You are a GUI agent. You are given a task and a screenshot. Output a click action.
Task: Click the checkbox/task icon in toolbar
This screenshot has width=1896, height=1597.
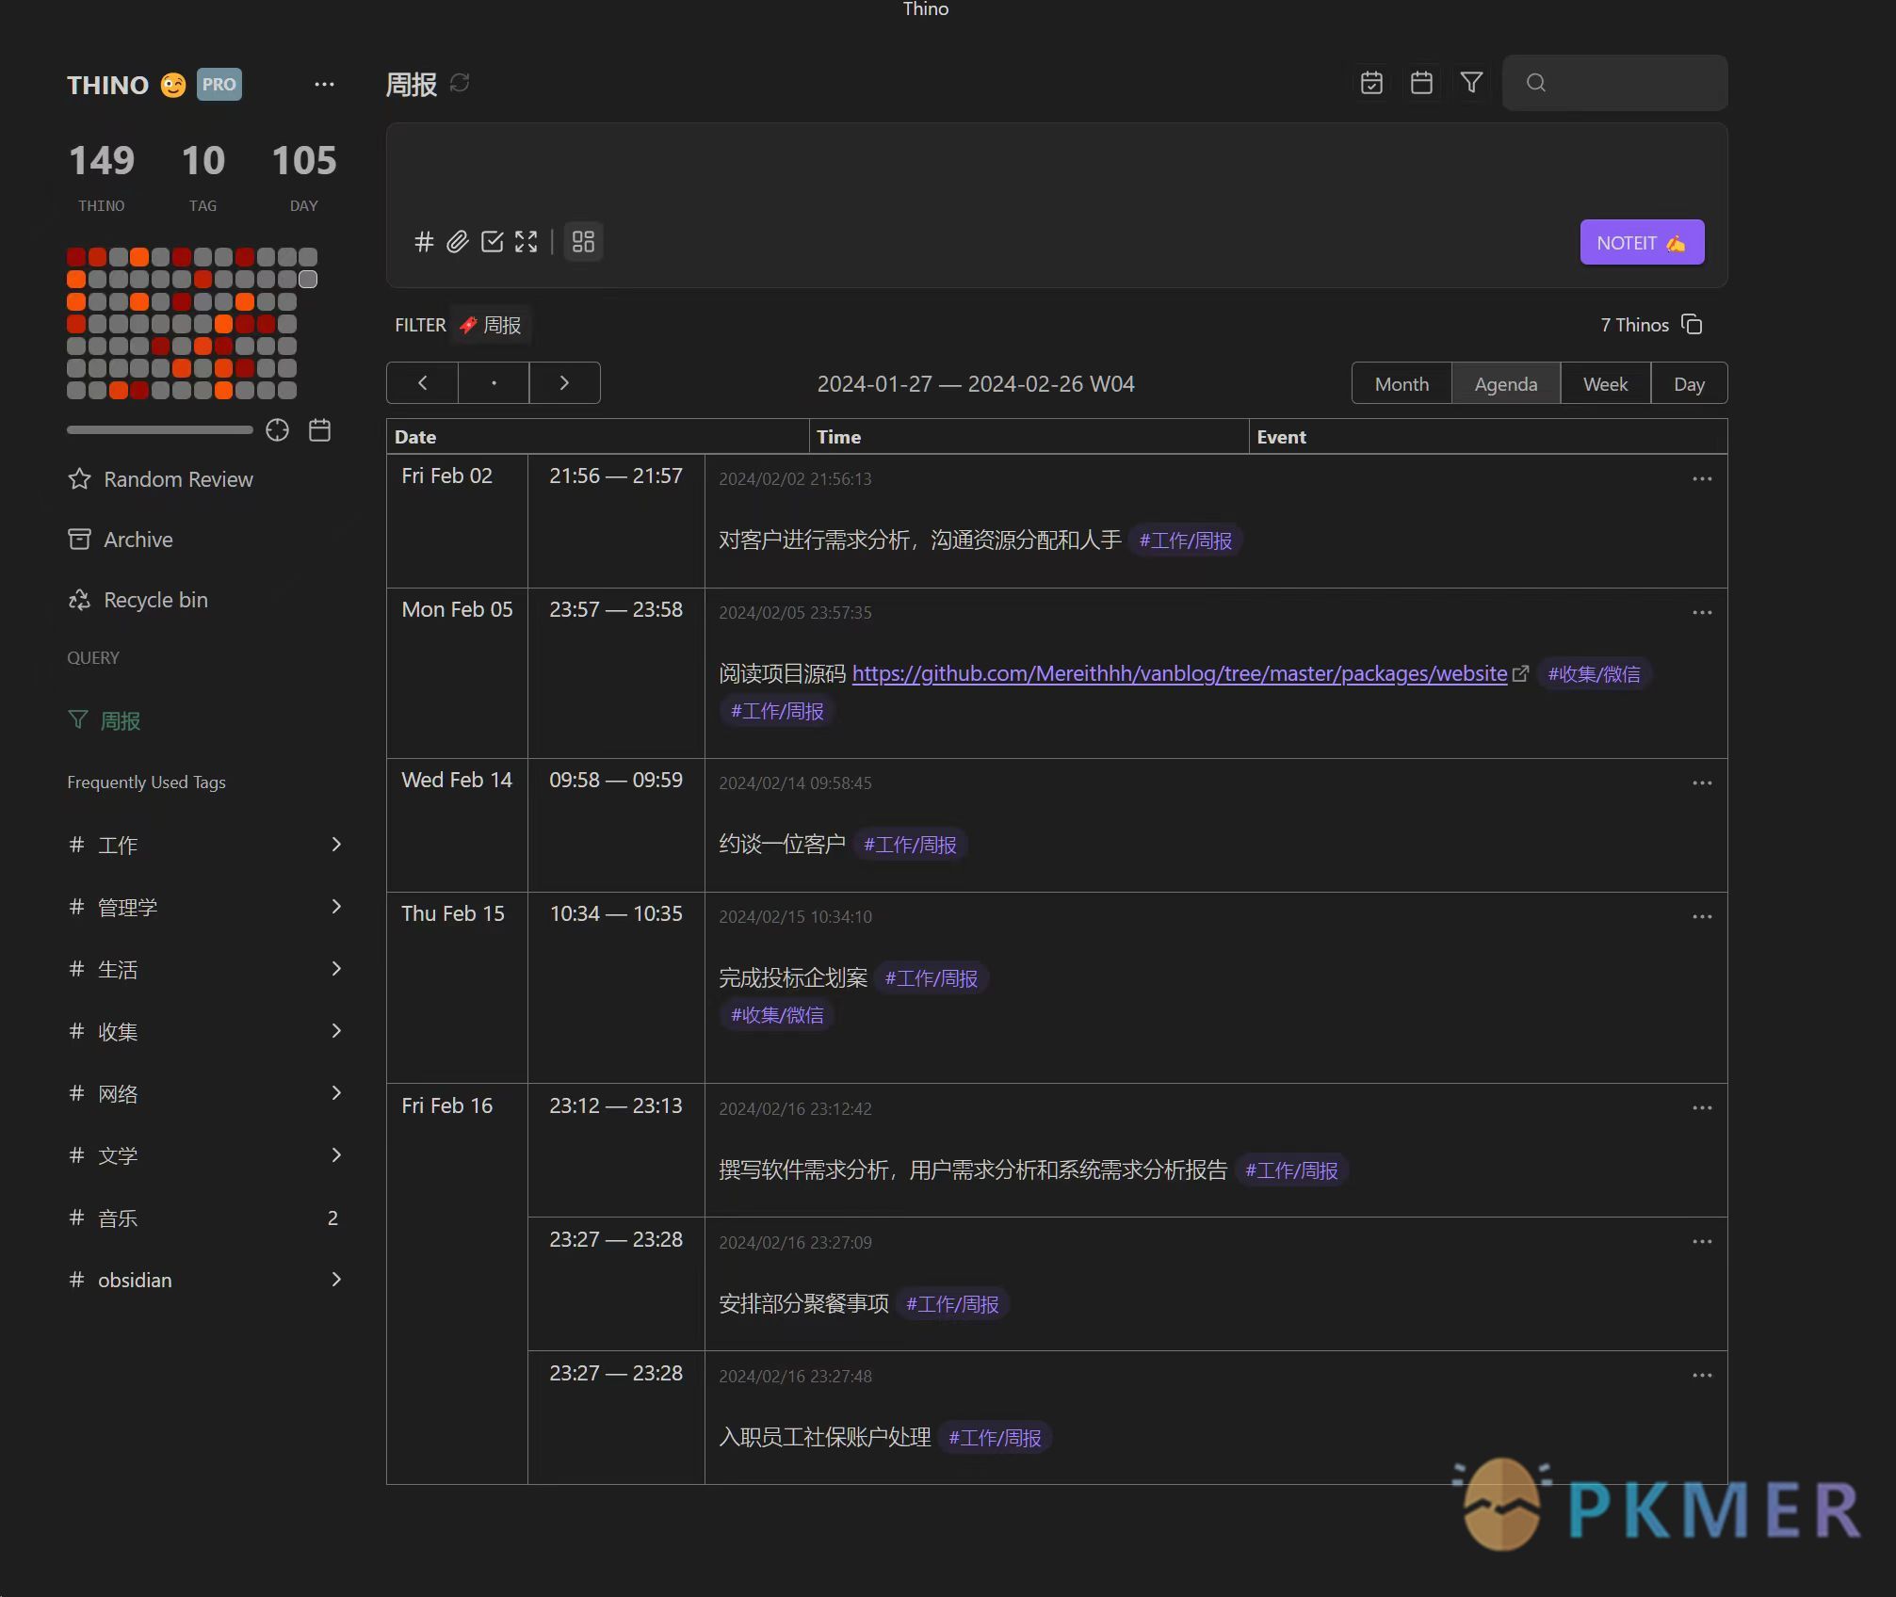[x=493, y=241]
